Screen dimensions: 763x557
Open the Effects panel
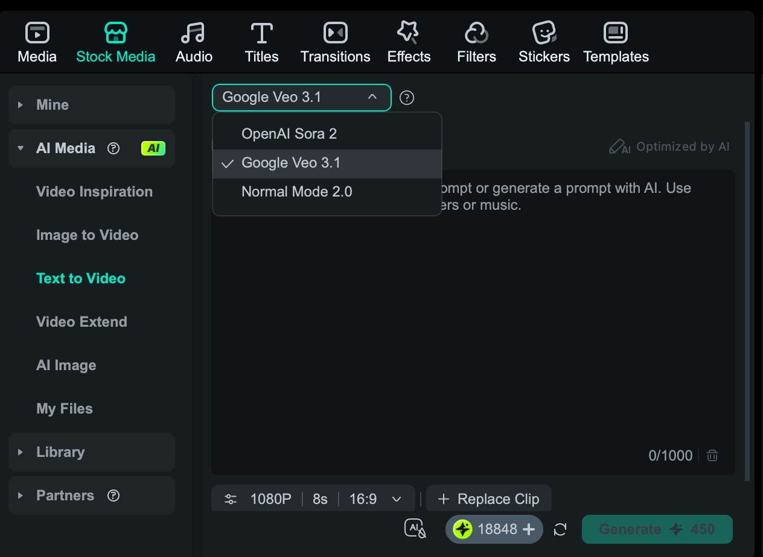(x=409, y=40)
